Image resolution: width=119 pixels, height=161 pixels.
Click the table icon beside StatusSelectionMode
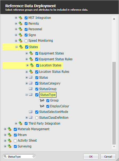pos(30,112)
